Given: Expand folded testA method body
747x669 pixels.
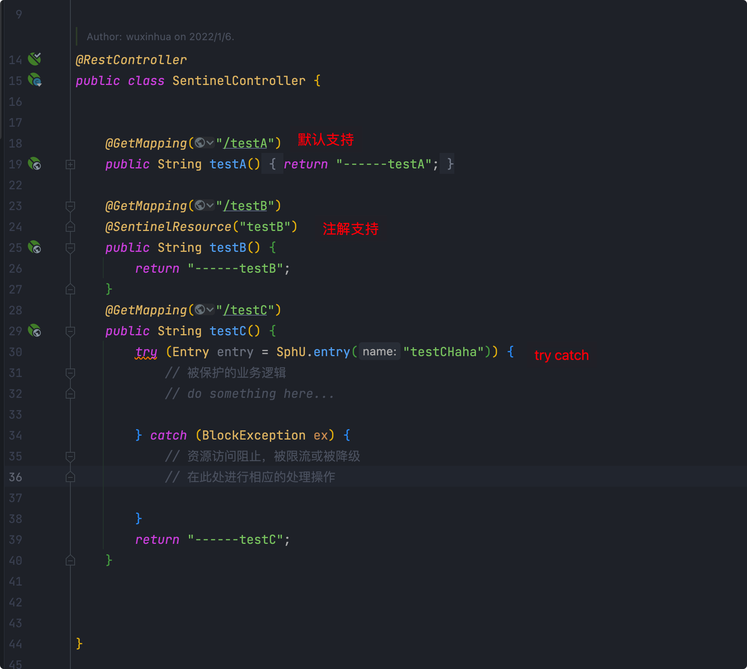Looking at the screenshot, I should [70, 165].
